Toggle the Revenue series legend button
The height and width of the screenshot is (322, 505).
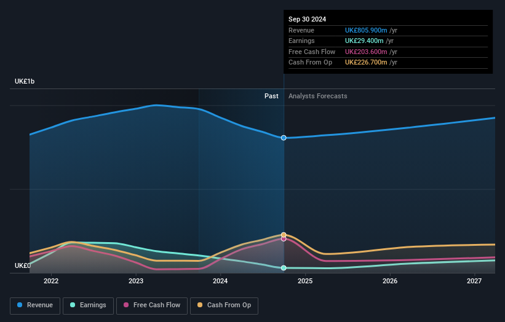tap(35, 305)
